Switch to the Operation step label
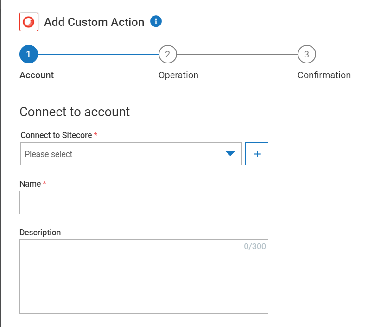The height and width of the screenshot is (327, 368). point(178,75)
